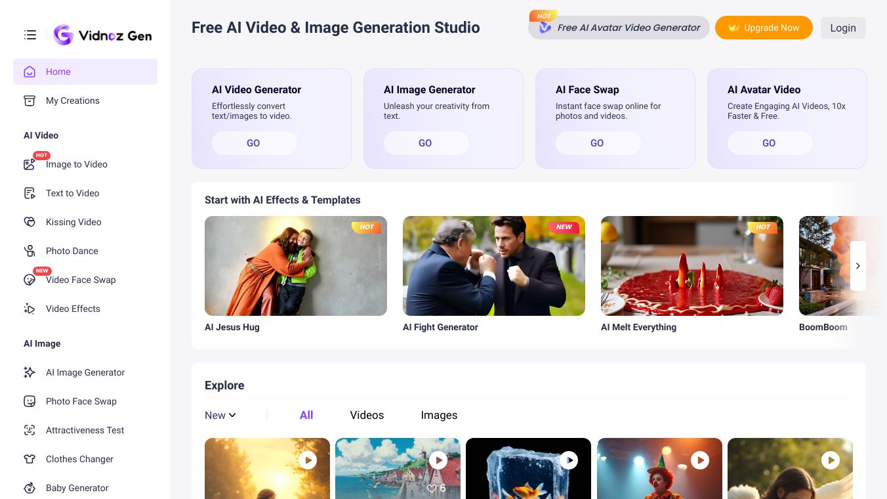Click the 'AI Fight Generator' caption text
Viewport: 887px width, 499px height.
[440, 327]
